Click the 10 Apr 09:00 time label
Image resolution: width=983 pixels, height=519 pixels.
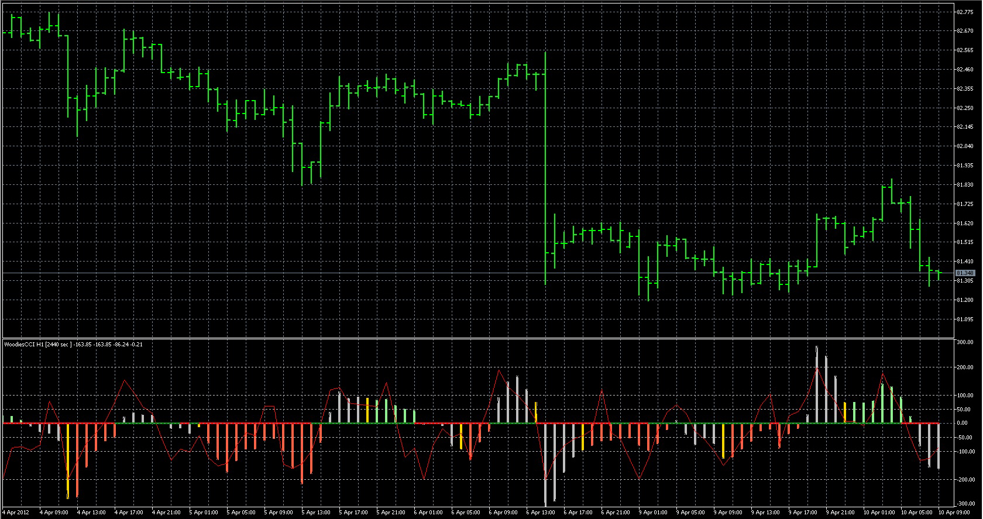pos(954,513)
